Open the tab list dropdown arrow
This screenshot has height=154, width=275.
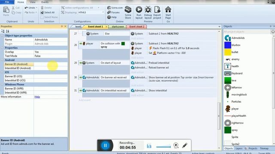click(x=219, y=27)
